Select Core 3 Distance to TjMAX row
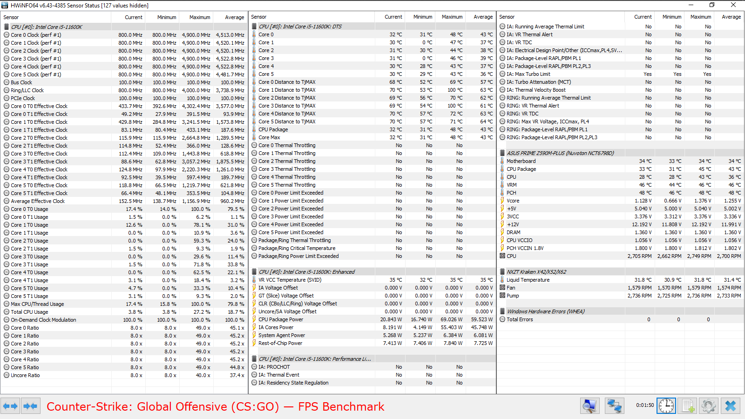745x419 pixels. point(372,106)
